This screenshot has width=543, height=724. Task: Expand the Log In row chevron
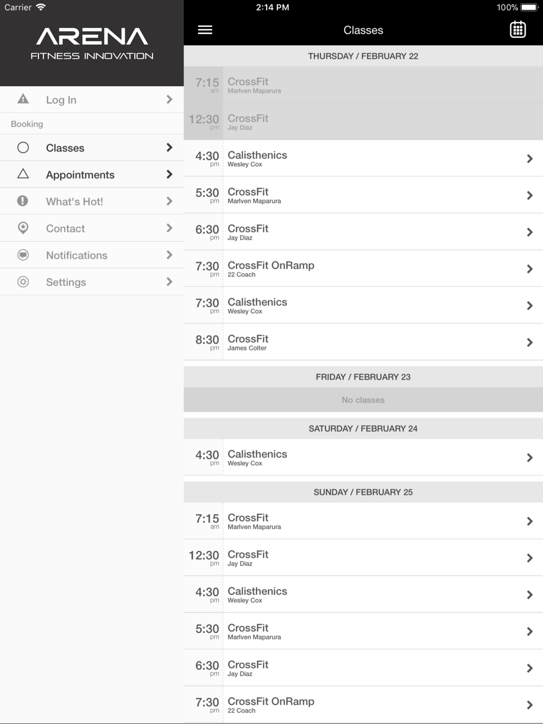point(169,99)
